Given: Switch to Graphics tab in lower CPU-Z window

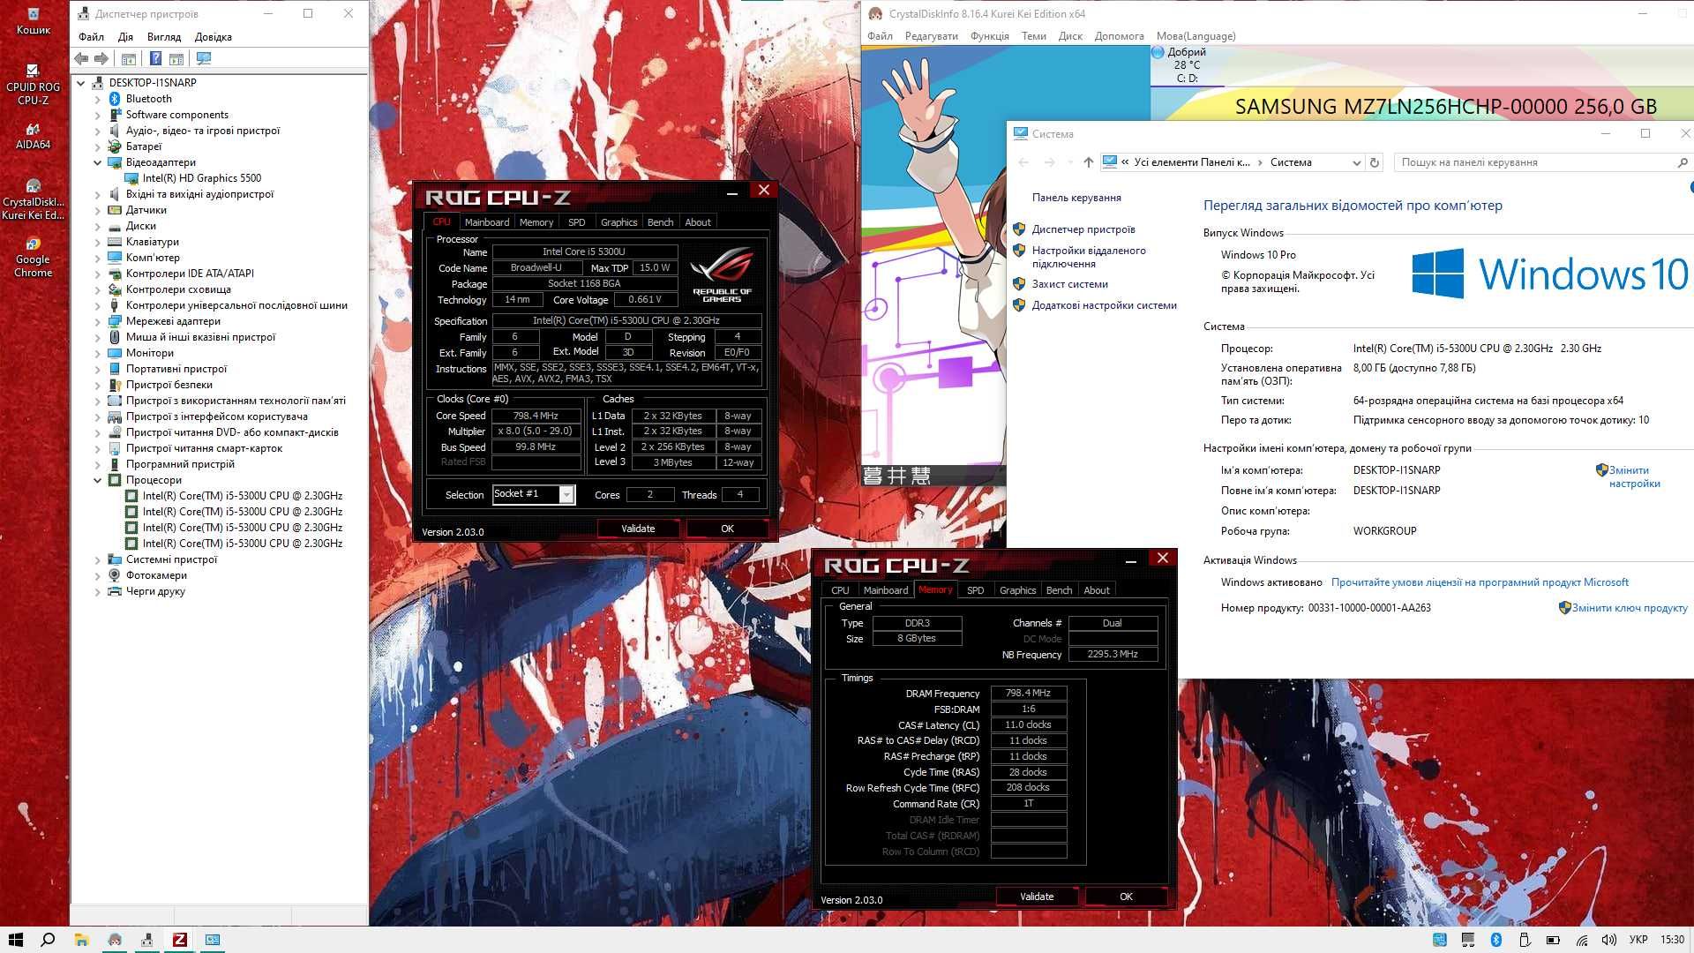Looking at the screenshot, I should tap(1017, 590).
